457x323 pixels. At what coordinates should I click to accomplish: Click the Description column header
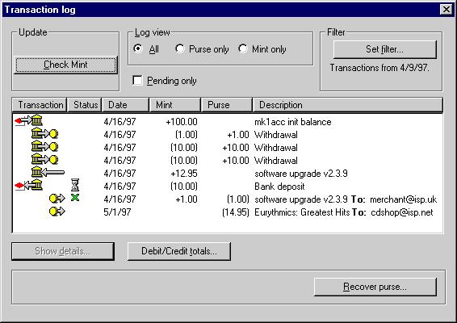(x=348, y=105)
